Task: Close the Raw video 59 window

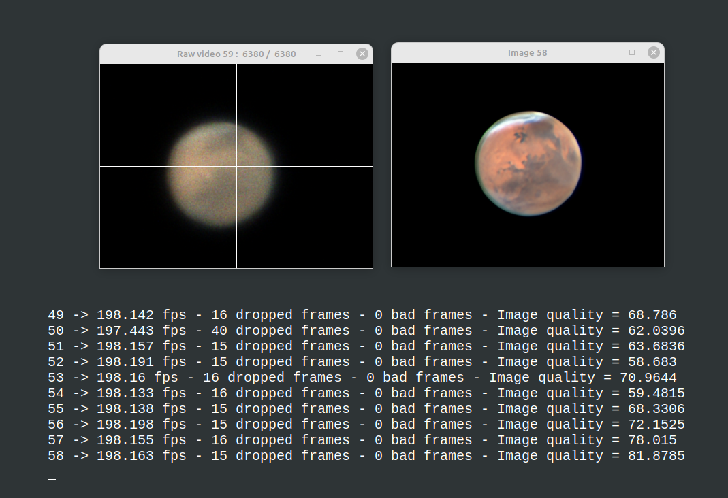Action: 362,54
